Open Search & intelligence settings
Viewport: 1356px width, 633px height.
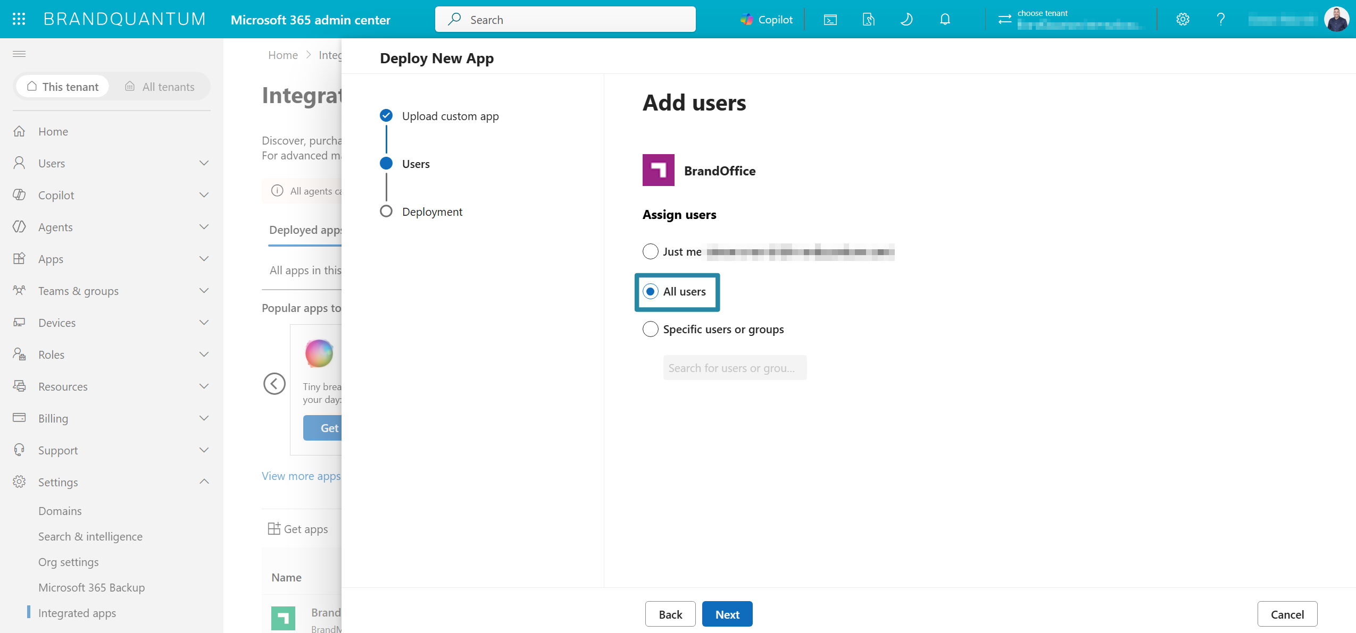coord(90,536)
